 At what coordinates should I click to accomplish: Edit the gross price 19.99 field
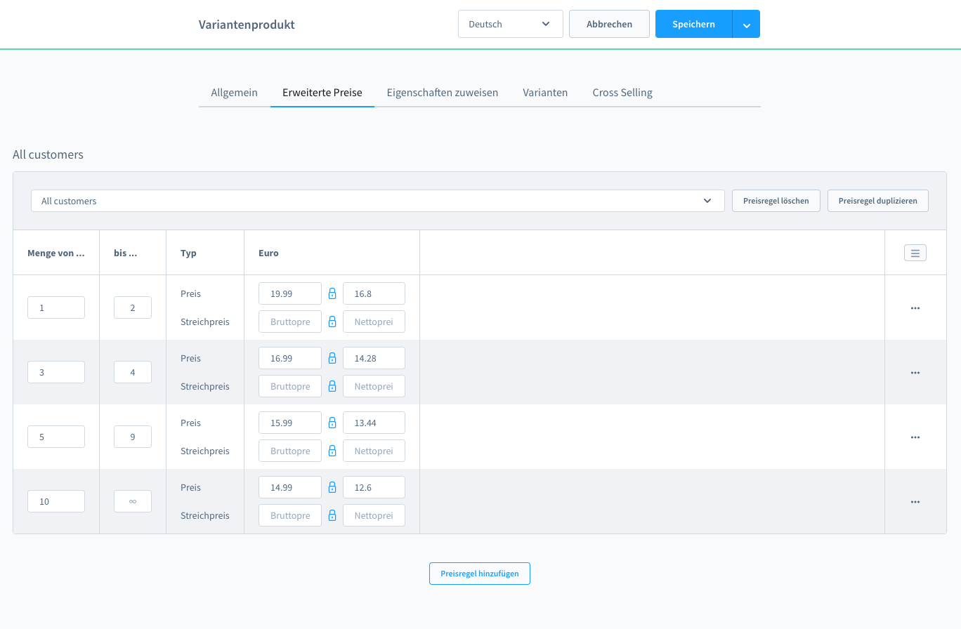[x=290, y=293]
